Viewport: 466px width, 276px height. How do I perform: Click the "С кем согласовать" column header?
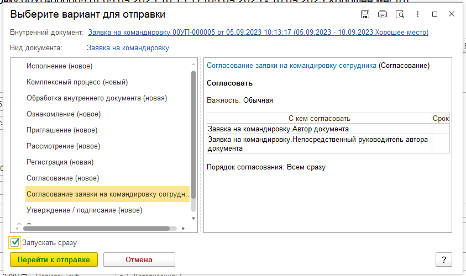(x=320, y=119)
